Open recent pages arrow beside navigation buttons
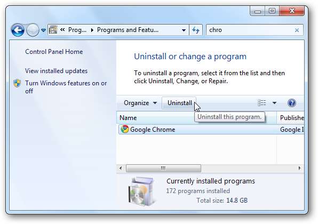Image resolution: width=318 pixels, height=224 pixels. click(x=43, y=30)
